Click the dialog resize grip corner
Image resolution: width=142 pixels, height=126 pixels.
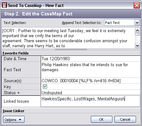click(x=139, y=123)
